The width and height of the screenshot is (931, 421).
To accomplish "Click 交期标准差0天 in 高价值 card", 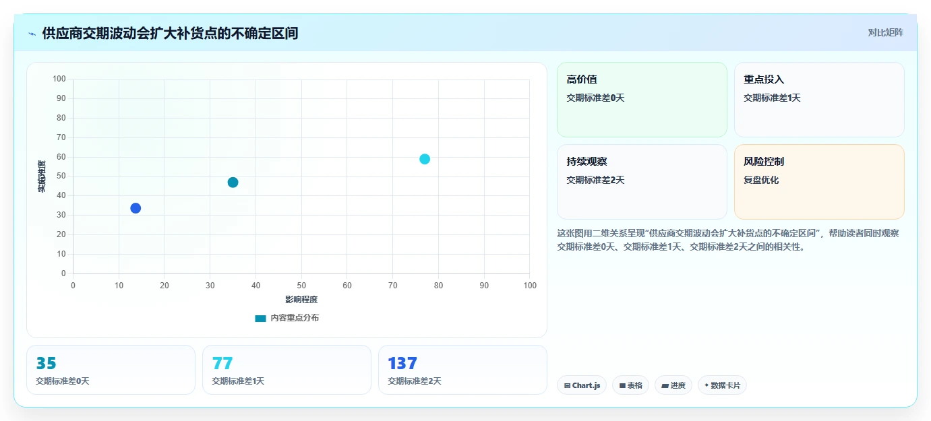I will pos(595,98).
